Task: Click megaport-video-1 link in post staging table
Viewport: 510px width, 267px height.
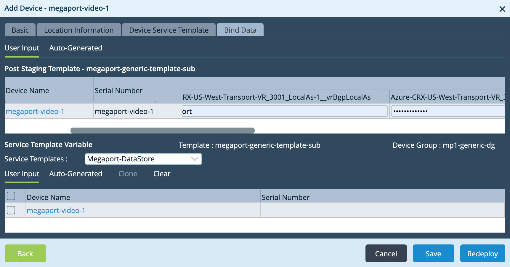Action: click(35, 112)
